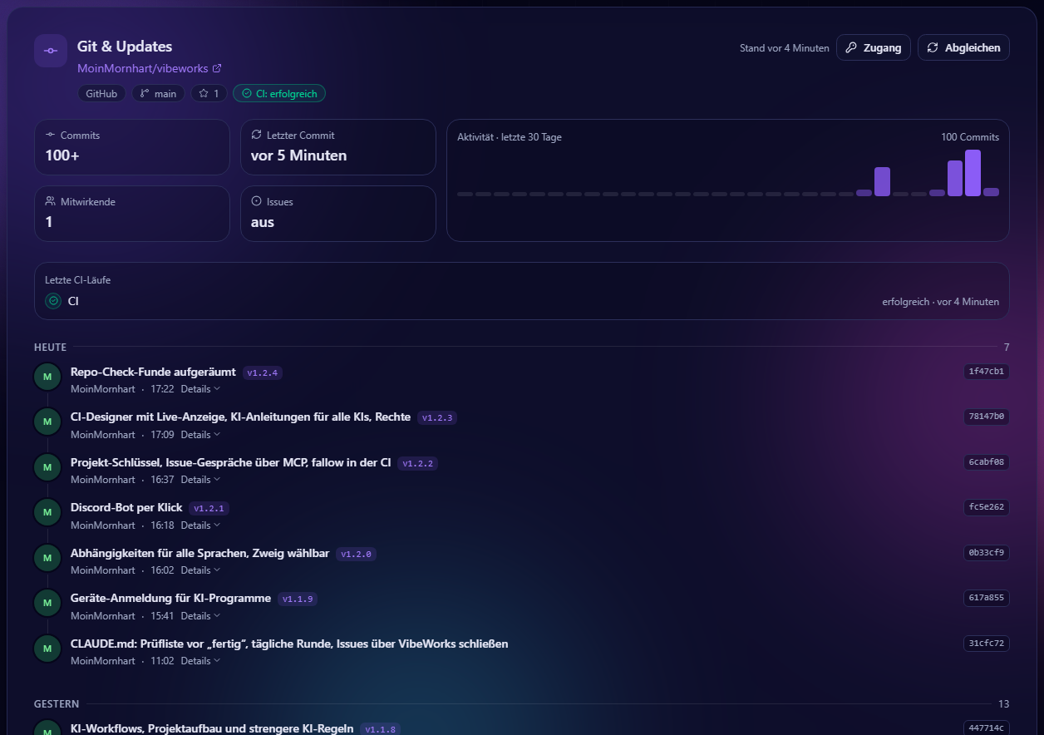Click the Git commit icon beside the title

[51, 51]
